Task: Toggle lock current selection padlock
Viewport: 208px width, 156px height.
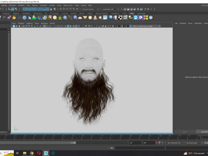Action: click(51, 9)
